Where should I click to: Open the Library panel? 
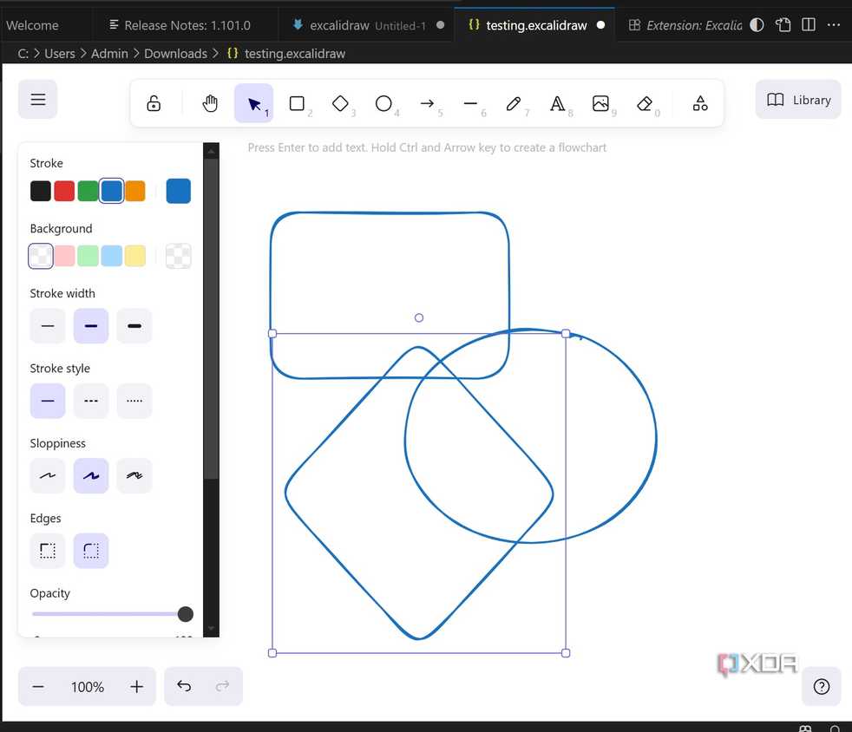(798, 100)
